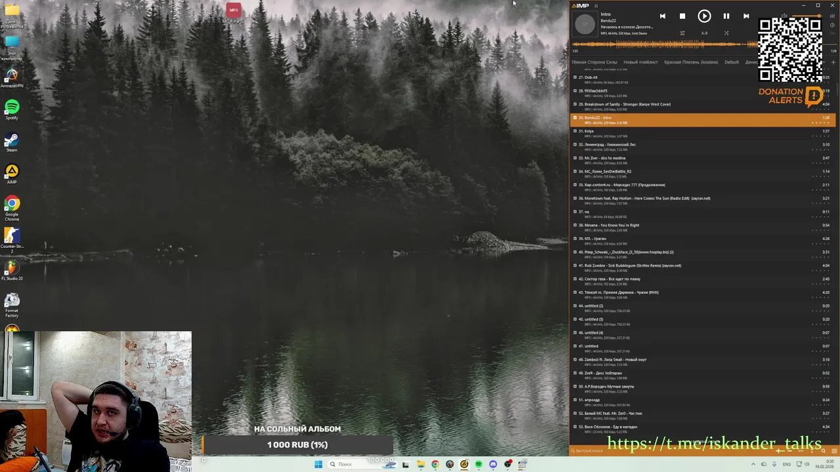Viewport: 840px width, 472px height.
Task: Toggle shuffle mode in AIMP
Action: (x=726, y=33)
